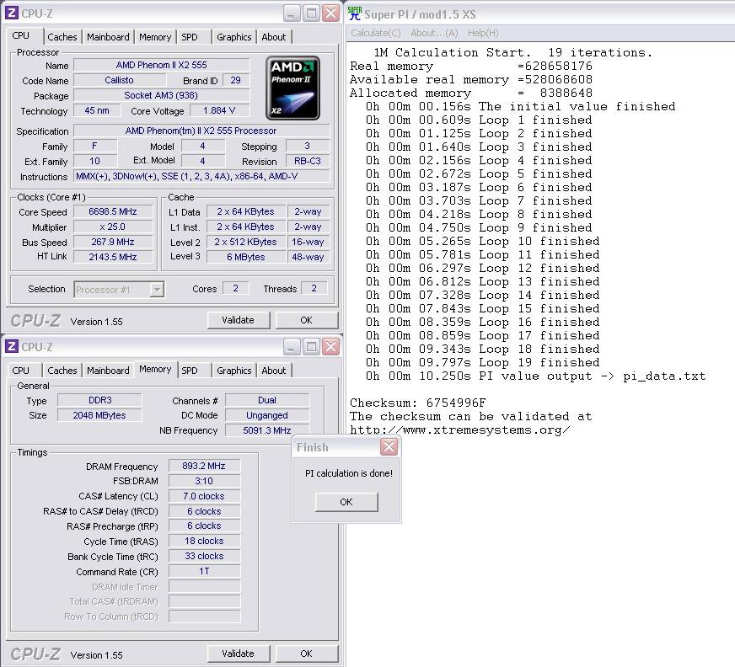Click the Command Rate value 1T
This screenshot has width=735, height=667.
click(x=204, y=571)
